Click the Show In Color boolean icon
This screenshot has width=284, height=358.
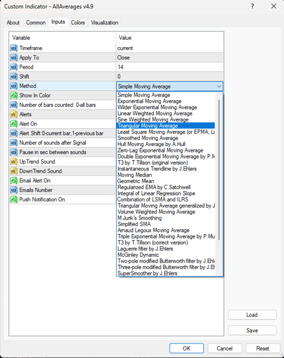14,95
